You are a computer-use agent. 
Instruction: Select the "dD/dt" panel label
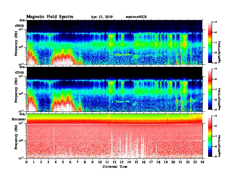point(19,72)
